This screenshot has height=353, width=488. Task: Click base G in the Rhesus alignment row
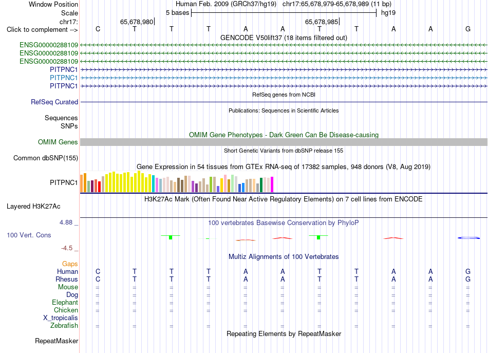(x=468, y=279)
